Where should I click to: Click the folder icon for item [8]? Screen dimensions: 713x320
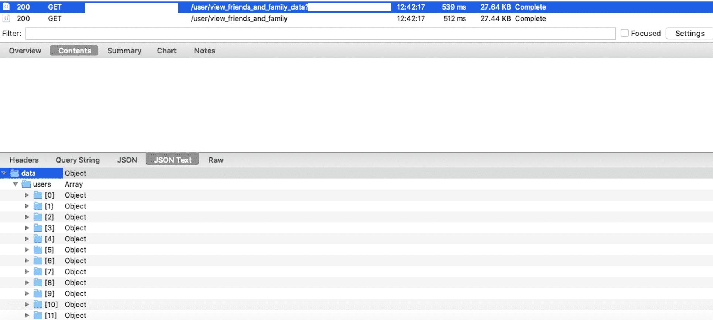[x=38, y=282]
